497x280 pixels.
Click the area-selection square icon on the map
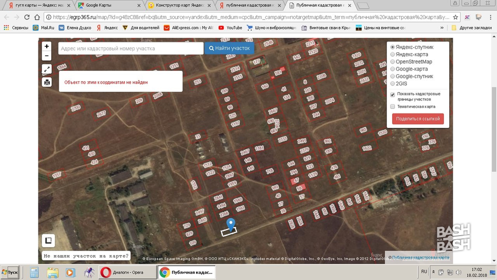(48, 240)
